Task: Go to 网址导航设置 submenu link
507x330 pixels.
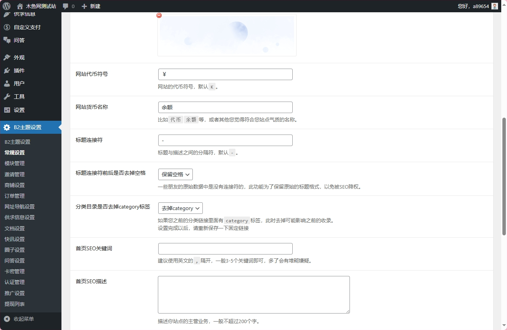Action: (20, 207)
